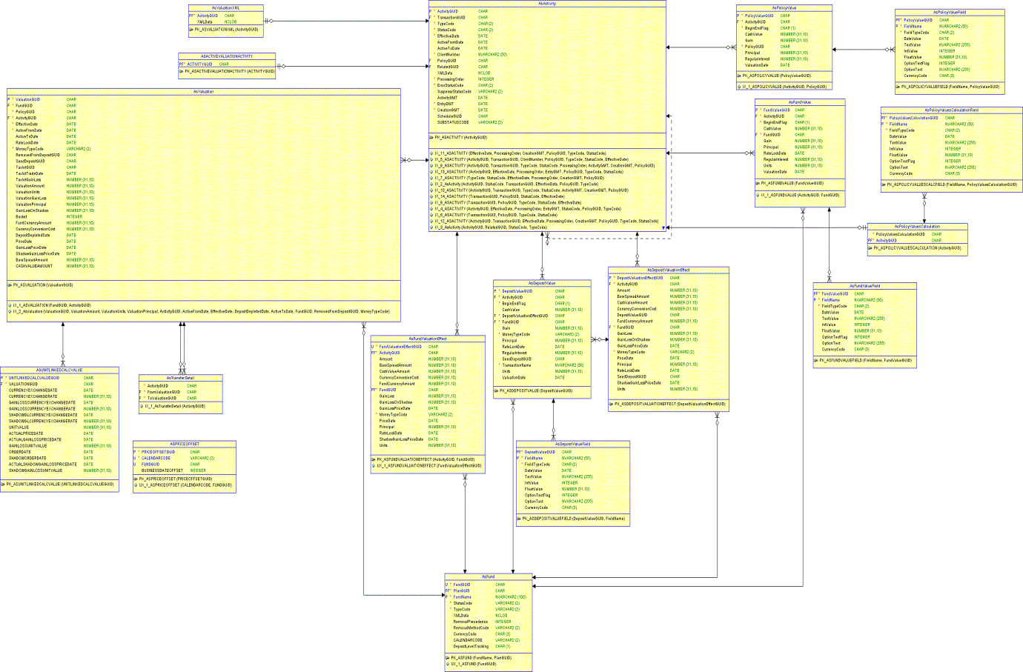Click the key icon on PK_ASUNITLINKEDCALCVALUE

click(x=4, y=482)
